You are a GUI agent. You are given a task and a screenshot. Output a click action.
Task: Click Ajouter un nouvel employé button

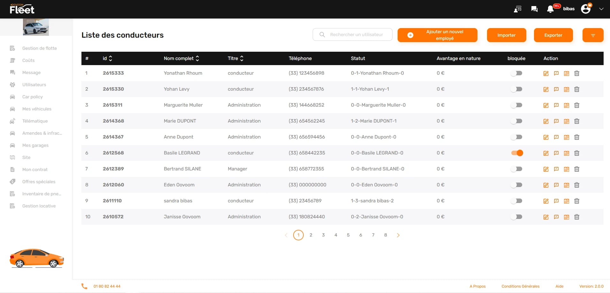pos(437,35)
